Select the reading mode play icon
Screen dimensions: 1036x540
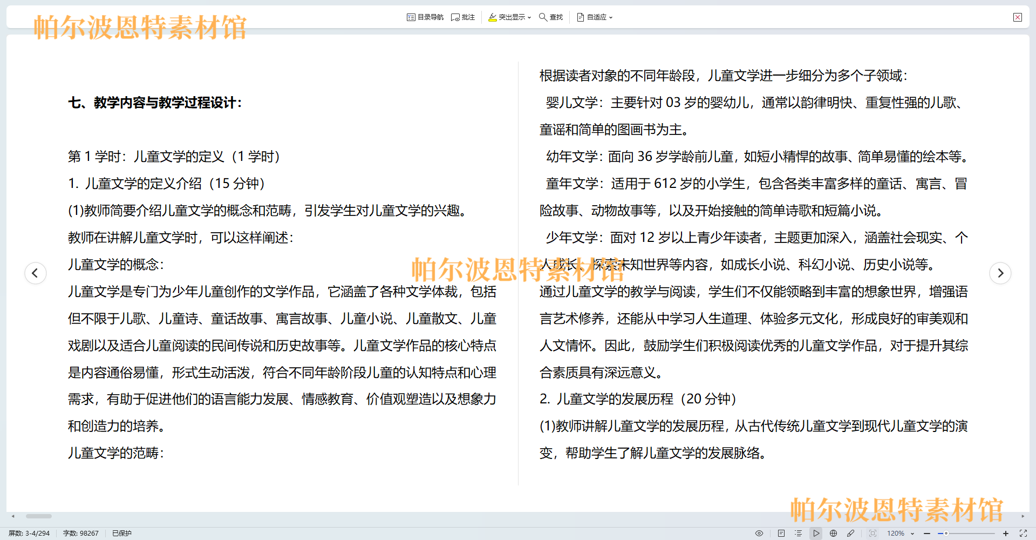[816, 533]
